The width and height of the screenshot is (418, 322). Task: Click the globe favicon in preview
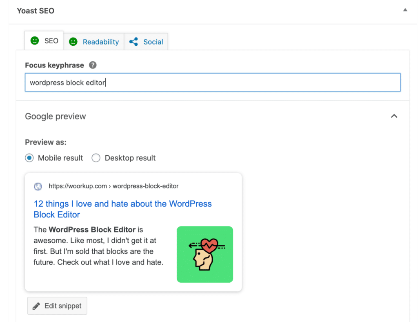coord(38,186)
